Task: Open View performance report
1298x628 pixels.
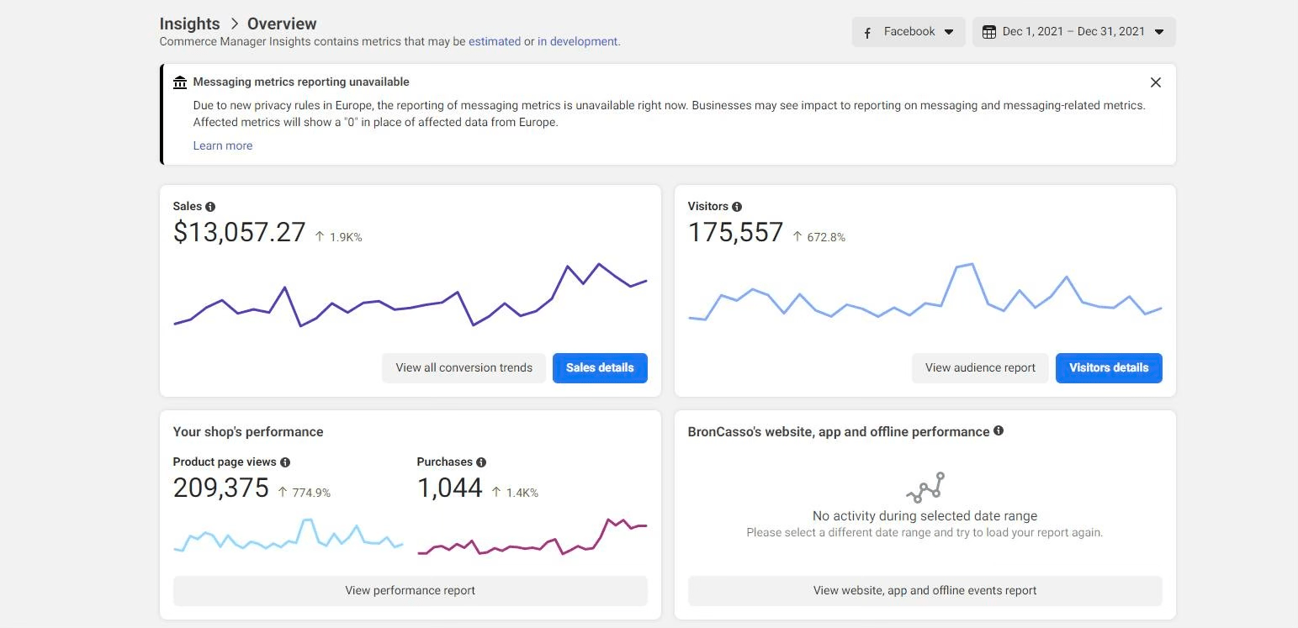Action: (x=410, y=591)
